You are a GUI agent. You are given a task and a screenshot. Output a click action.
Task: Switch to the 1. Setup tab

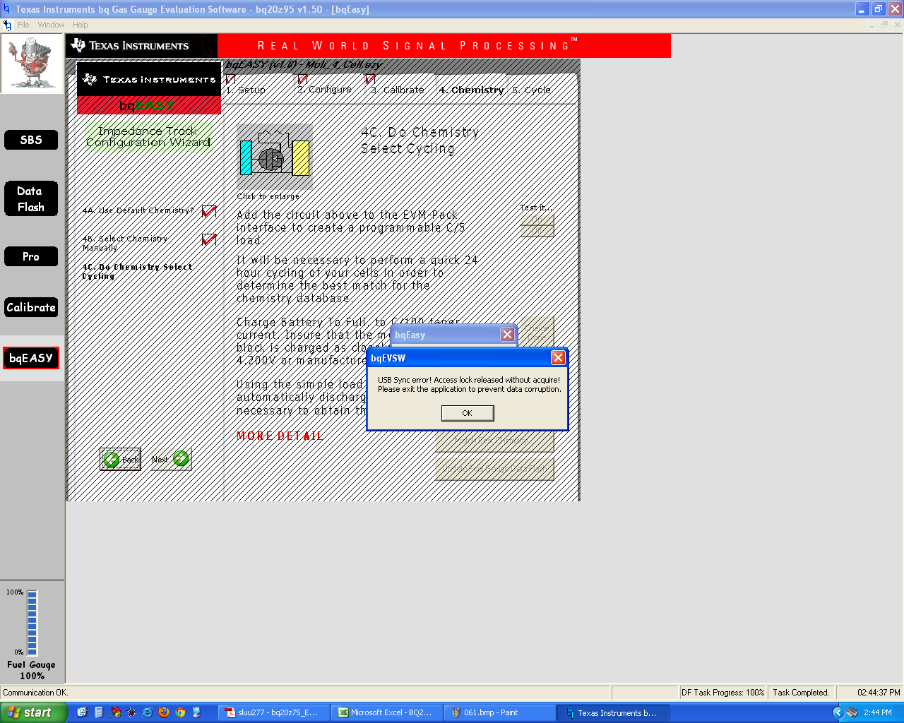246,90
